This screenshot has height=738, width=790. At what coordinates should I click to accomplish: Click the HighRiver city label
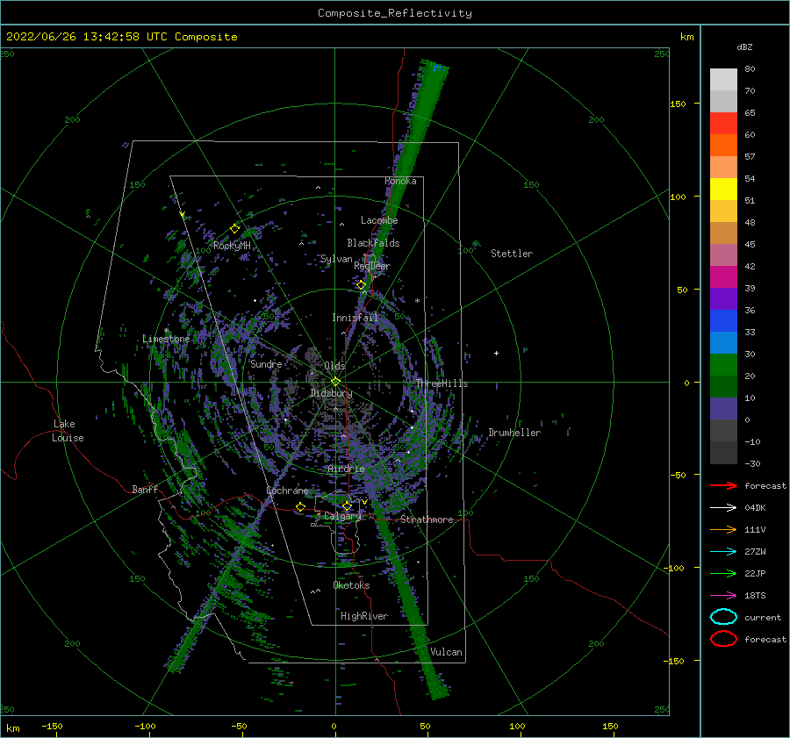pyautogui.click(x=364, y=616)
